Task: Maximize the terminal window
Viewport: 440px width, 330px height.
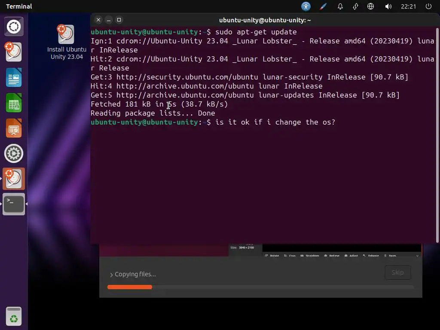Action: pos(119,20)
